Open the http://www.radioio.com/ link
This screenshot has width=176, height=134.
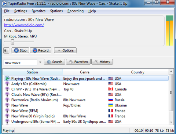click(24, 25)
